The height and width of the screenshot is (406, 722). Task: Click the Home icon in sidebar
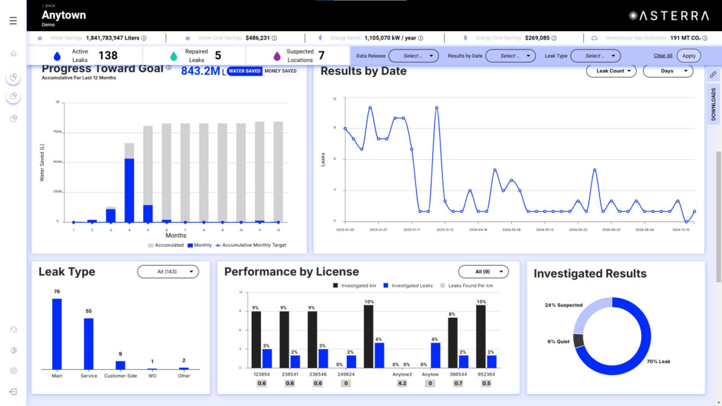click(13, 54)
